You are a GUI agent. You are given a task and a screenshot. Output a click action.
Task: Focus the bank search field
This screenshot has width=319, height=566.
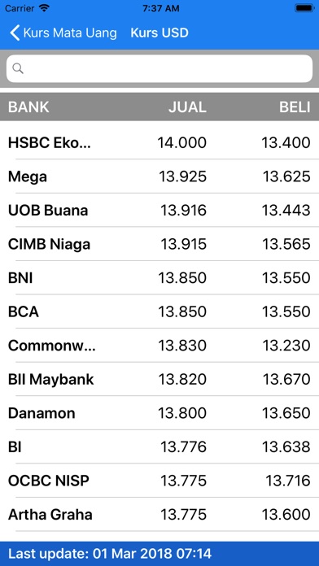159,68
